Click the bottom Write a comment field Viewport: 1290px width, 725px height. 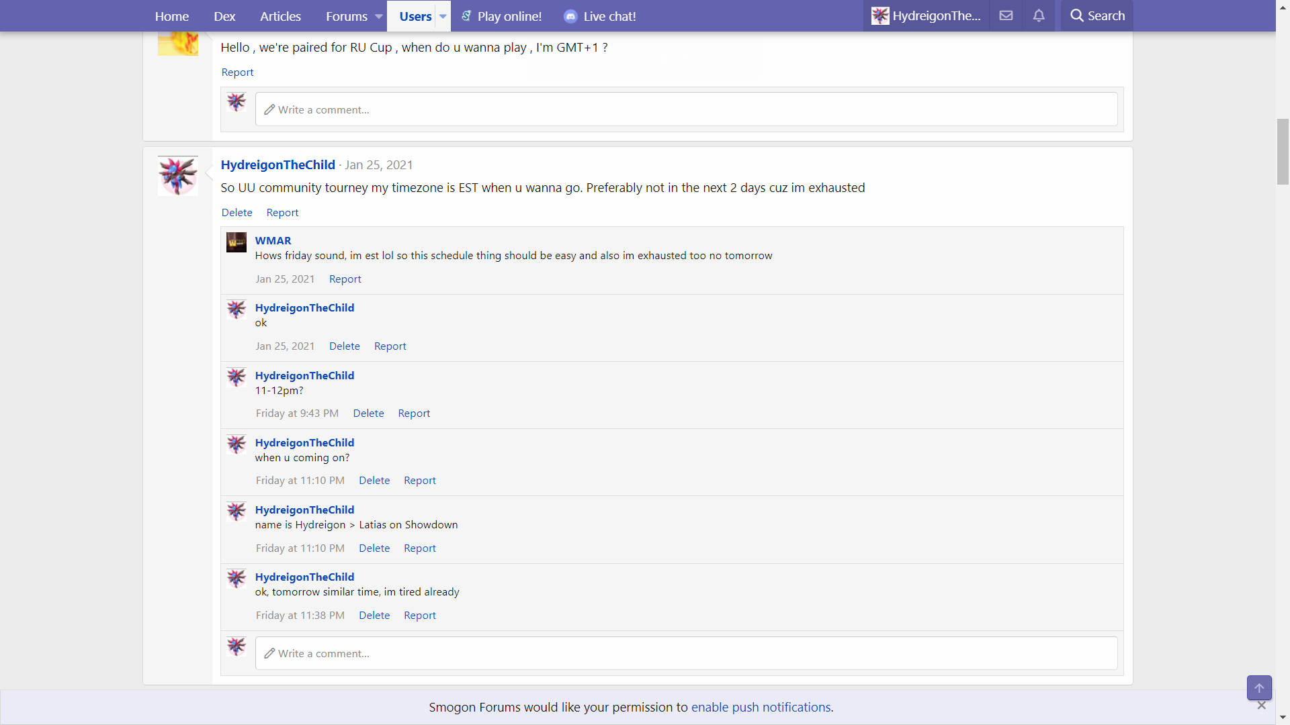click(x=685, y=653)
